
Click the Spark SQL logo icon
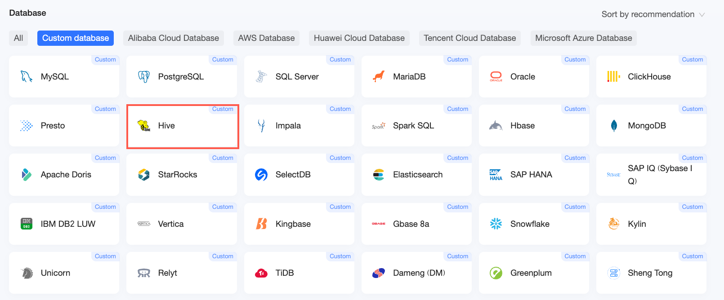tap(379, 126)
